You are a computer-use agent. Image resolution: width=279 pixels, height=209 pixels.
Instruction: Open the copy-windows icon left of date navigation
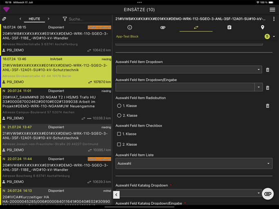tap(4, 19)
